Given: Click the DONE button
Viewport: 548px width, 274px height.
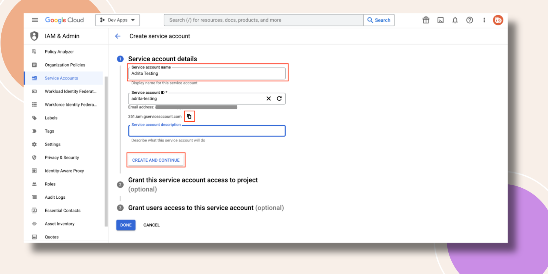Looking at the screenshot, I should [126, 225].
